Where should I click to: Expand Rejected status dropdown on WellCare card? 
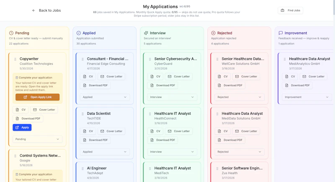(240, 97)
